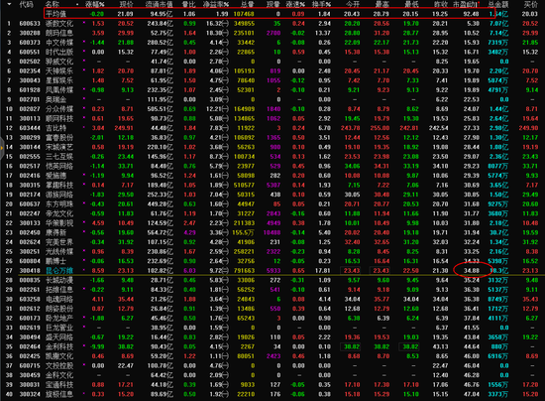
Task: Select the stock name 凯撒文化
Action: click(x=59, y=356)
